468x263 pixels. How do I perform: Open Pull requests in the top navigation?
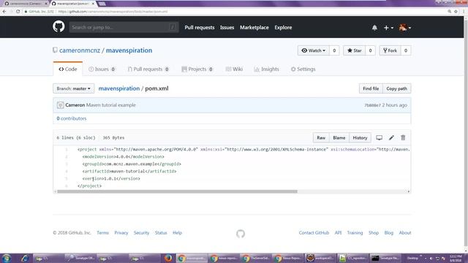(x=200, y=28)
